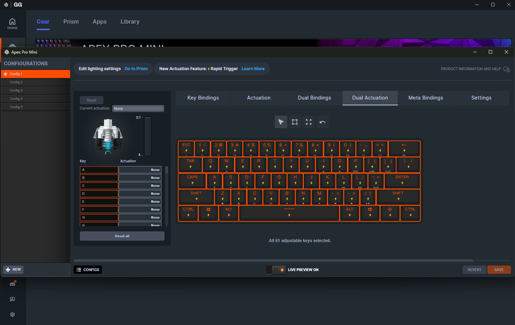Click the SAVE button
Viewport: 515px width, 325px height.
click(499, 270)
